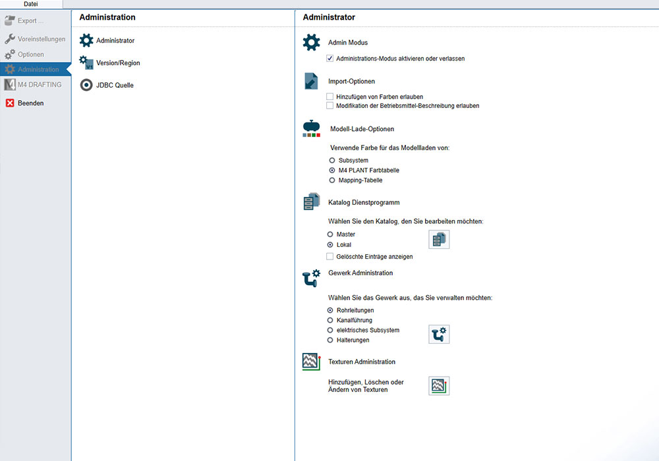Image resolution: width=659 pixels, height=461 pixels.
Task: Click 'Wählen Sie den Katalog' instruction text
Action: 405,221
